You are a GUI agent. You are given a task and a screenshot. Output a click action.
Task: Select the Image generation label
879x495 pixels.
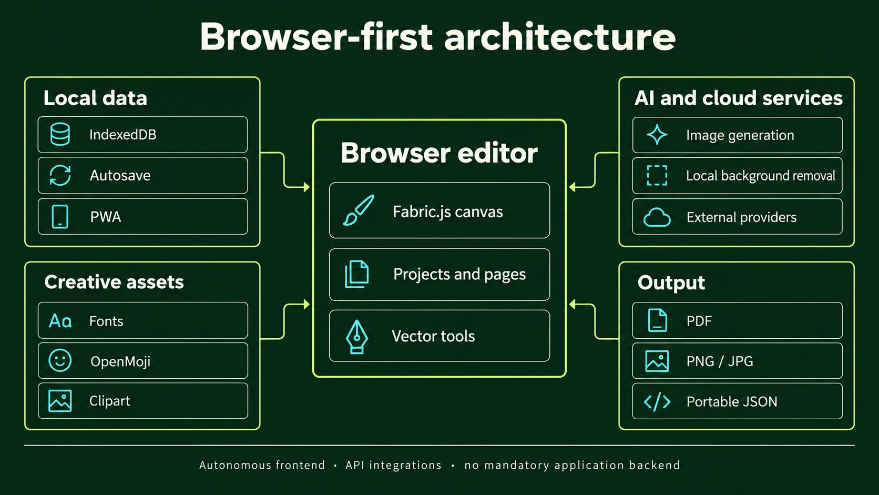740,135
